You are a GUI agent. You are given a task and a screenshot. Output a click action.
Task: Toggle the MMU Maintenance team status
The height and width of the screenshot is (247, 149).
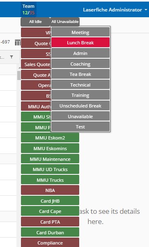[50, 159]
